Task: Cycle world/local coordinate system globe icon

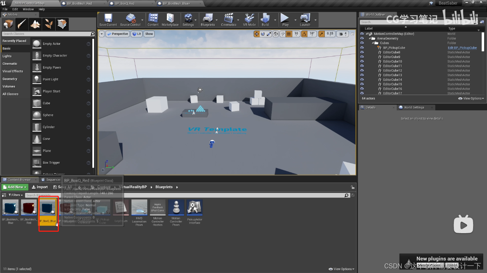Action: 276,34
